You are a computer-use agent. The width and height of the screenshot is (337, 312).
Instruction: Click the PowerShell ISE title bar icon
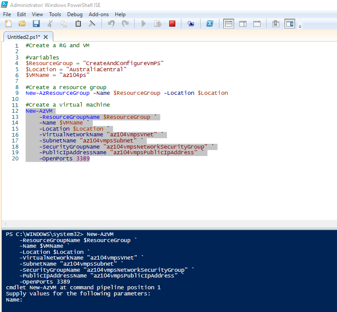coord(4,5)
